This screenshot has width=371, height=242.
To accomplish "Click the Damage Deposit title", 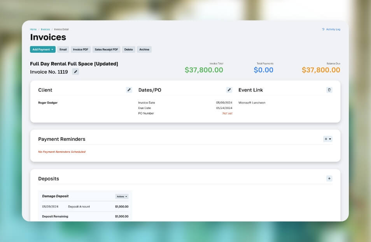I will click(x=55, y=196).
